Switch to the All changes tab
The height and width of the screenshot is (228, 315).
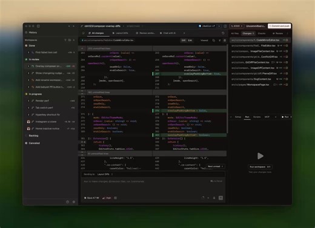click(96, 33)
